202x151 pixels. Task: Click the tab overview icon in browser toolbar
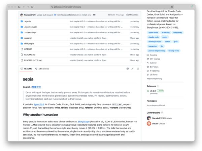tap(172, 7)
